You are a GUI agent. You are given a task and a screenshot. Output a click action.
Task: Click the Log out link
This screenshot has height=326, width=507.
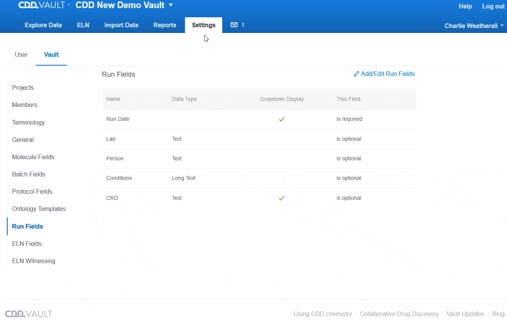[x=494, y=6]
